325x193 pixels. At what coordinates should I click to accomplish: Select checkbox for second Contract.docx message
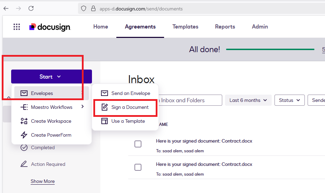(138, 167)
